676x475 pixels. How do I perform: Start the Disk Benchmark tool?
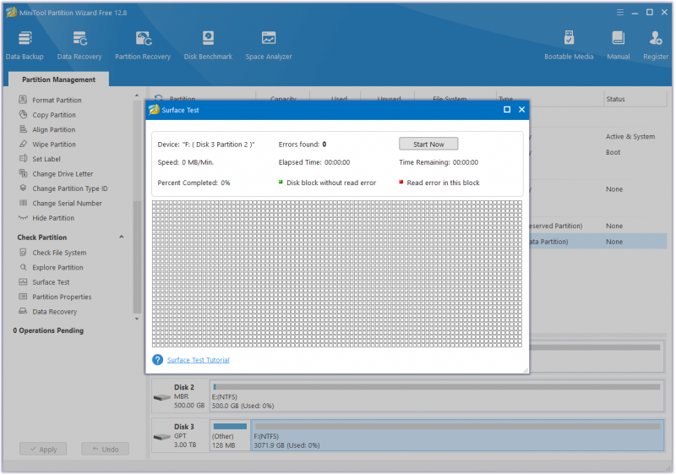pos(208,45)
